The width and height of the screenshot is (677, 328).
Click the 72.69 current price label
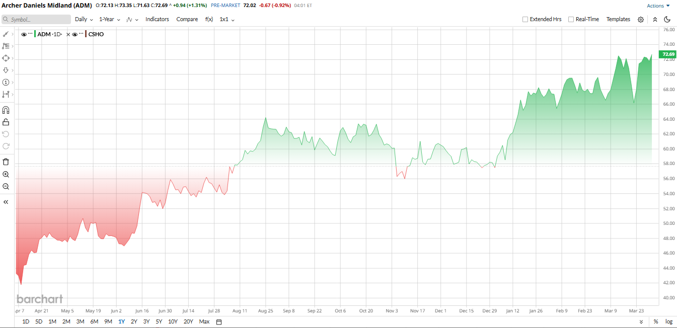click(x=668, y=54)
